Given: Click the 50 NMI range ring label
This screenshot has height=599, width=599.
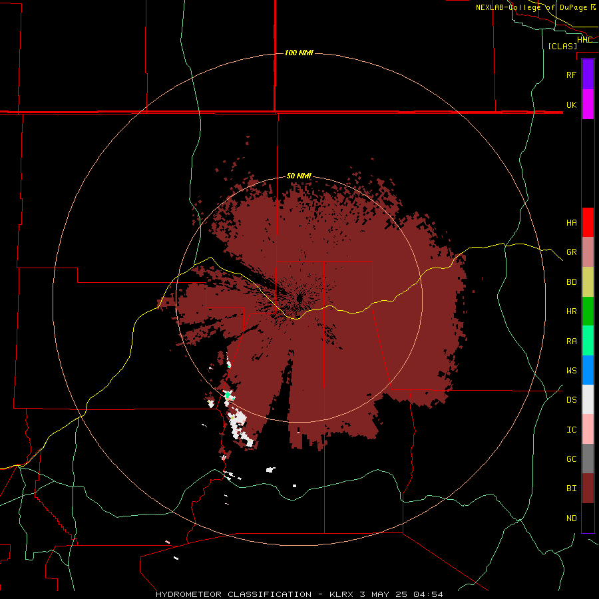Looking at the screenshot, I should click(x=299, y=176).
